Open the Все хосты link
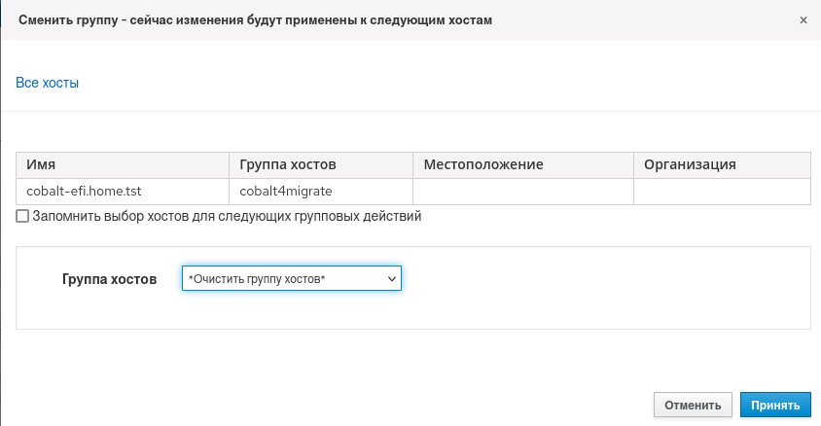The image size is (821, 426). [47, 84]
